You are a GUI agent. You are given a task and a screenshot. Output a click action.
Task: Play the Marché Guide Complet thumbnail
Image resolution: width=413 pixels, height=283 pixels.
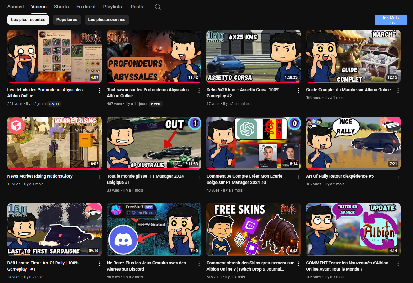point(353,56)
